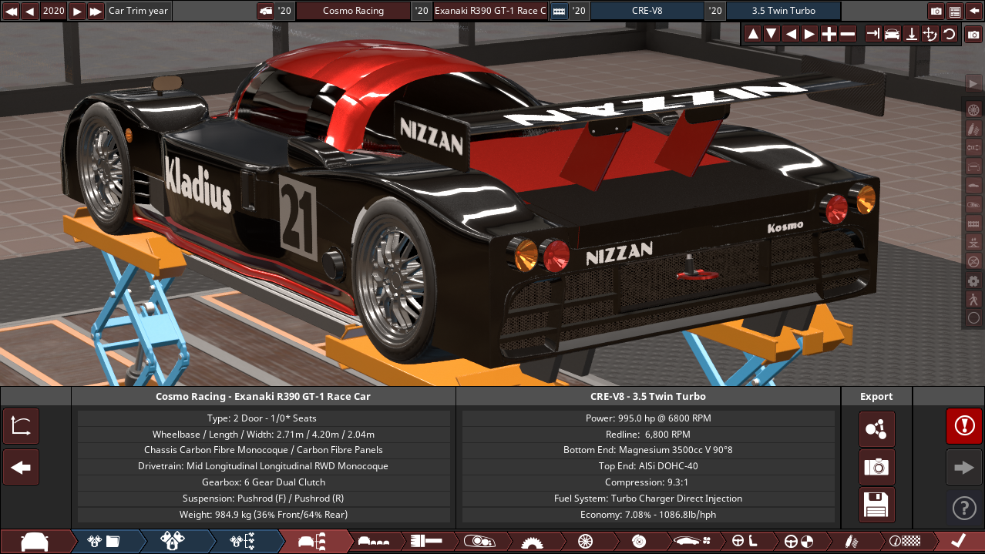
Task: Open the brake disc tab
Action: click(x=638, y=542)
